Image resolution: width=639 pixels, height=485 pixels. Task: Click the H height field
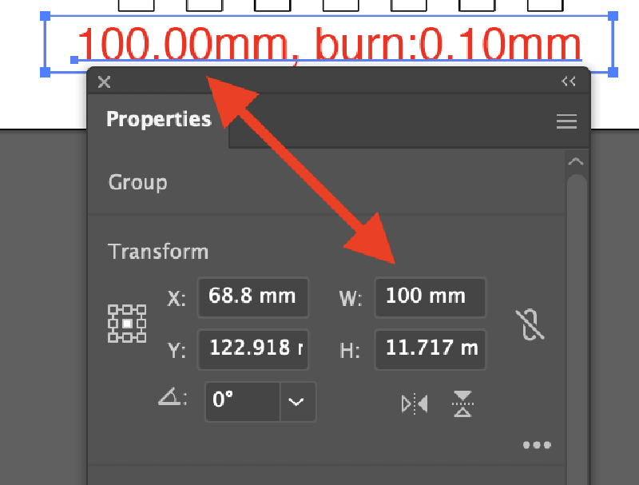click(431, 349)
